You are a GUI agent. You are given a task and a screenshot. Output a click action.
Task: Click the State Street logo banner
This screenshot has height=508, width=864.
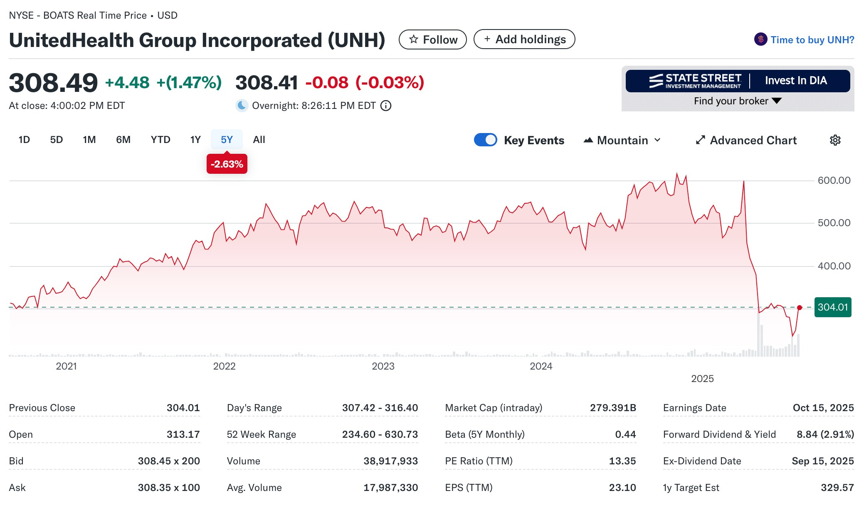click(x=695, y=81)
